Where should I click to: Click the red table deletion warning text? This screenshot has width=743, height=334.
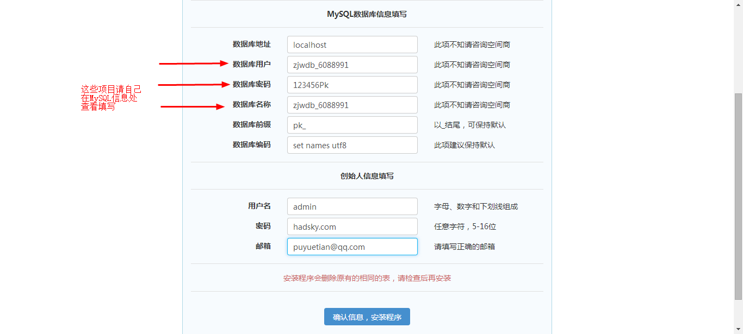(367, 278)
